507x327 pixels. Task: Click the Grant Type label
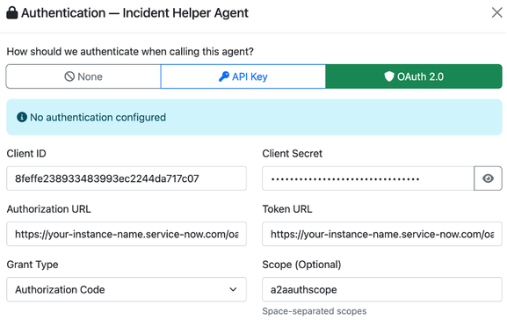click(33, 265)
